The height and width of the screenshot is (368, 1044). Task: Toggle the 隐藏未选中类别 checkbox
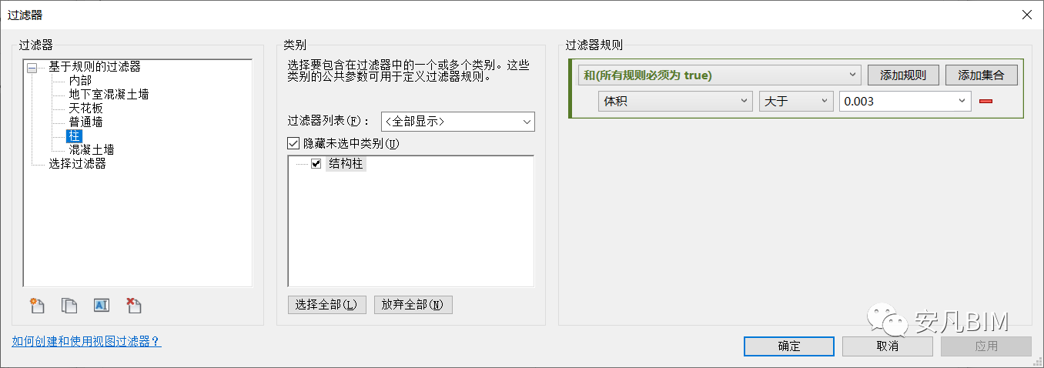point(293,143)
